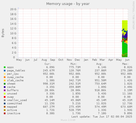Click the 'Jan' x-axis month label
This screenshot has width=136, height=123.
pos(86,60)
